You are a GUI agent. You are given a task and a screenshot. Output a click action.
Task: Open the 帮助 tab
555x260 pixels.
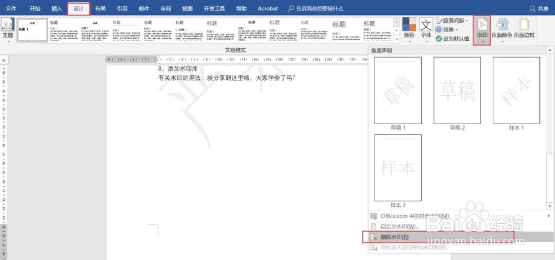pos(241,8)
